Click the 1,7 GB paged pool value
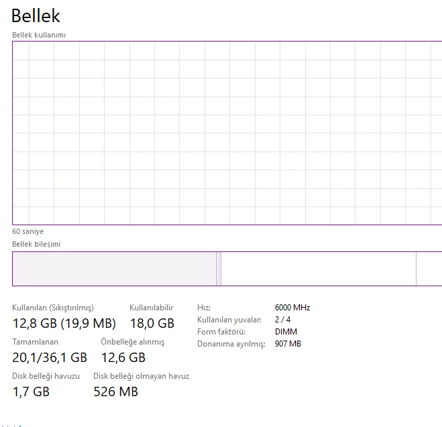 pos(31,391)
